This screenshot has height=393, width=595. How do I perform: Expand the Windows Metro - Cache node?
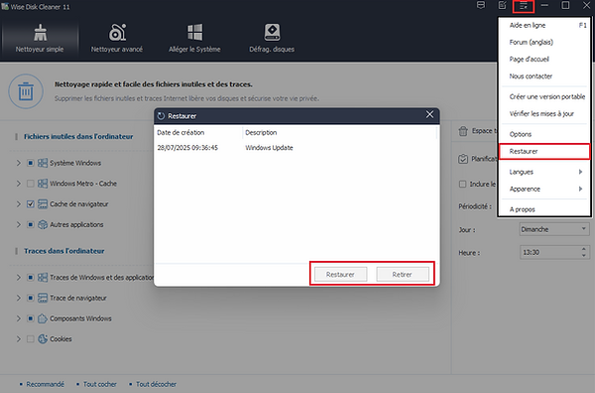pyautogui.click(x=18, y=184)
